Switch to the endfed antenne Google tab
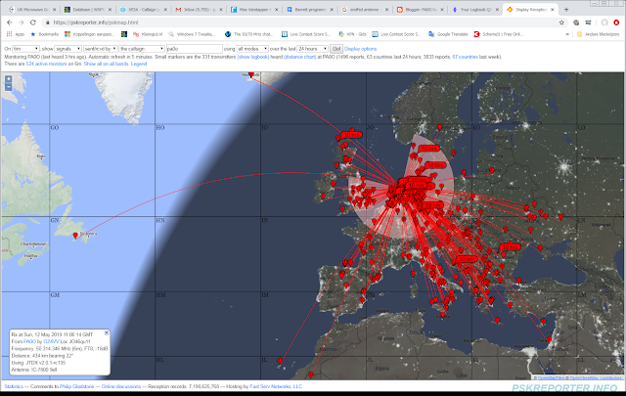The image size is (626, 396). [x=365, y=10]
